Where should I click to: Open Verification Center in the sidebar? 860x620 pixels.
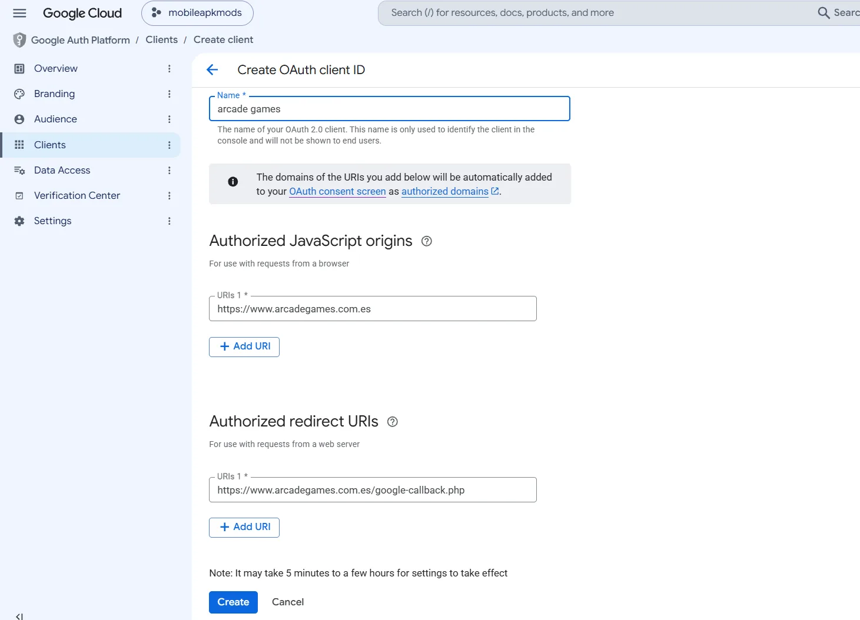pos(90,195)
